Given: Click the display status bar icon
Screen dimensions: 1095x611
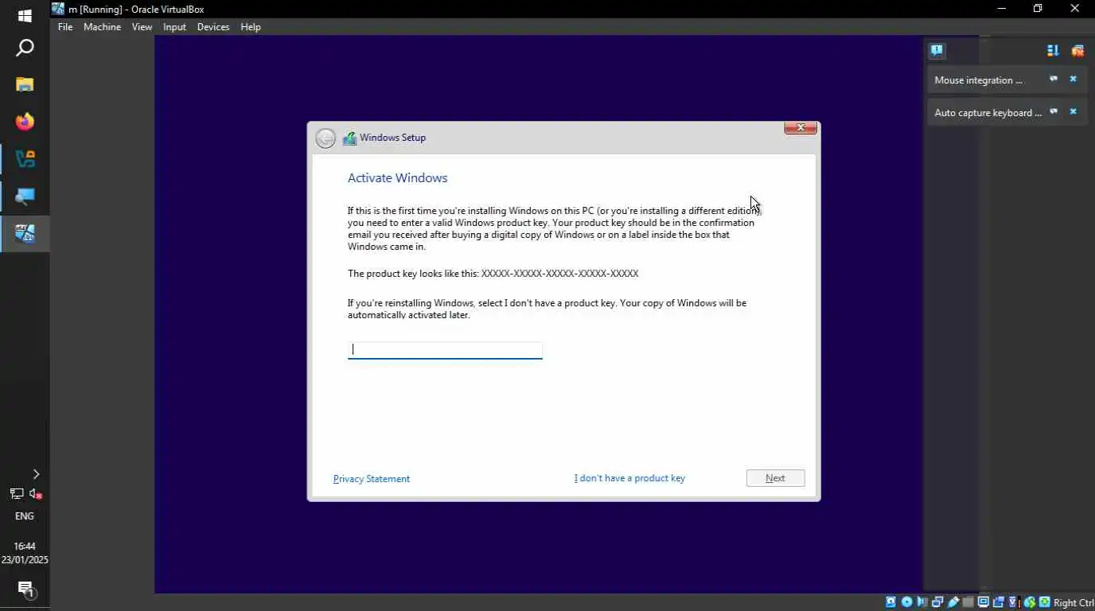Looking at the screenshot, I should 984,602.
